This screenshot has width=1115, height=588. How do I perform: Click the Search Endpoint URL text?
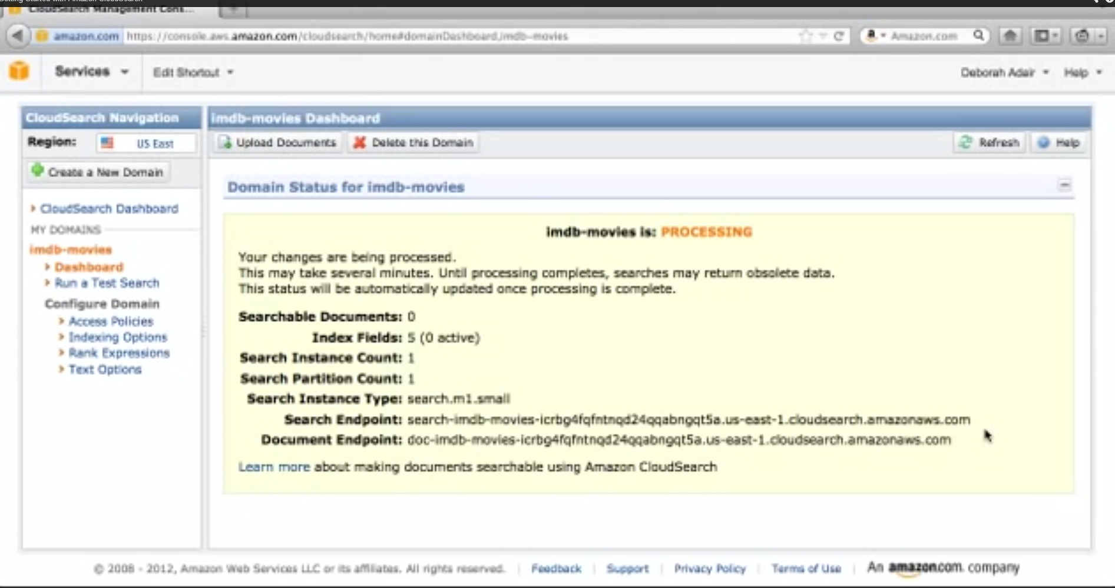click(689, 420)
